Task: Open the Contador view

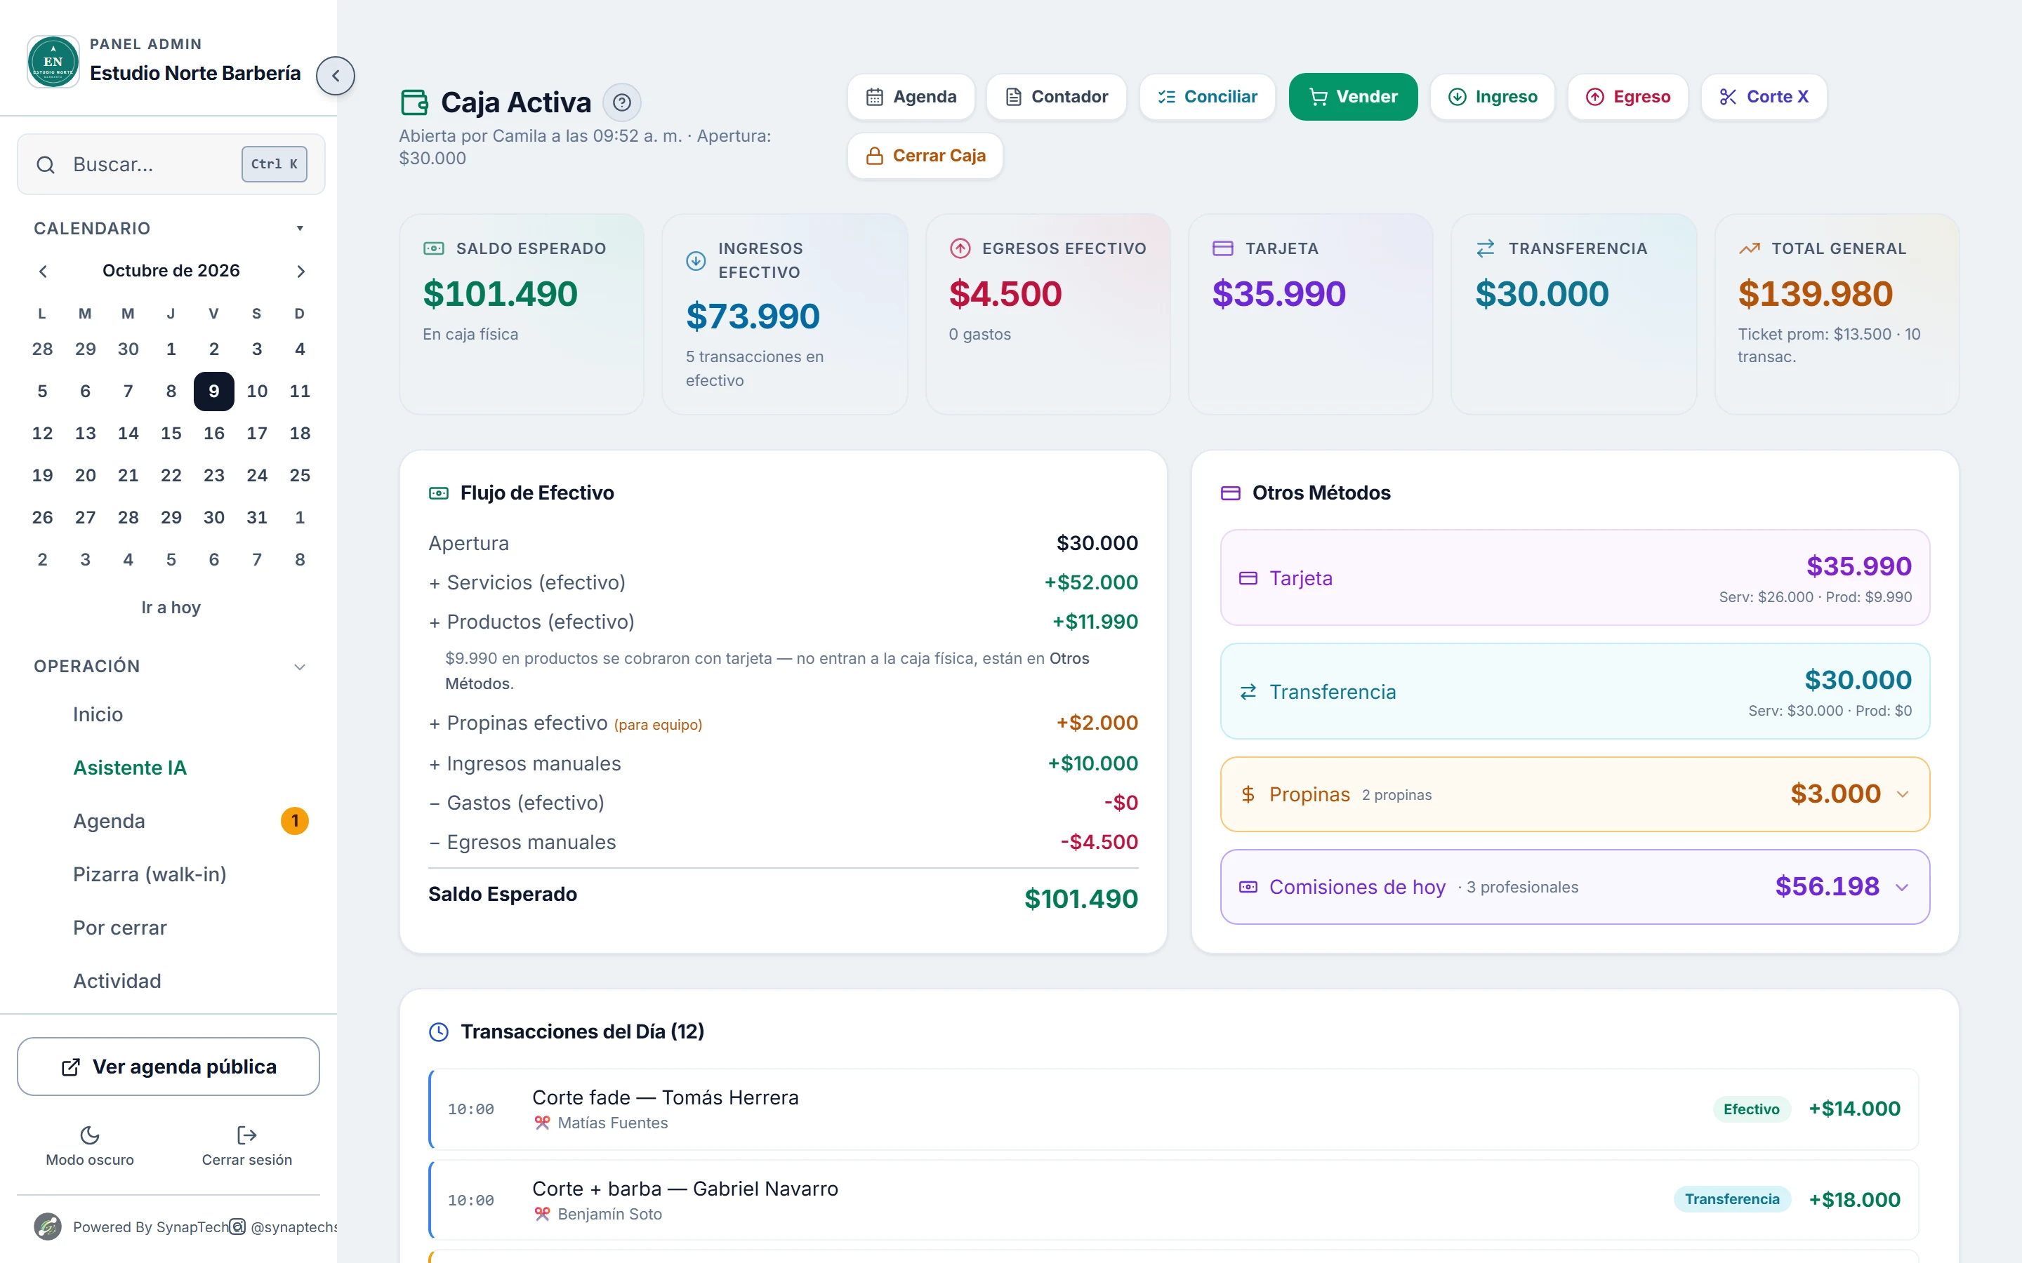Action: (1056, 97)
